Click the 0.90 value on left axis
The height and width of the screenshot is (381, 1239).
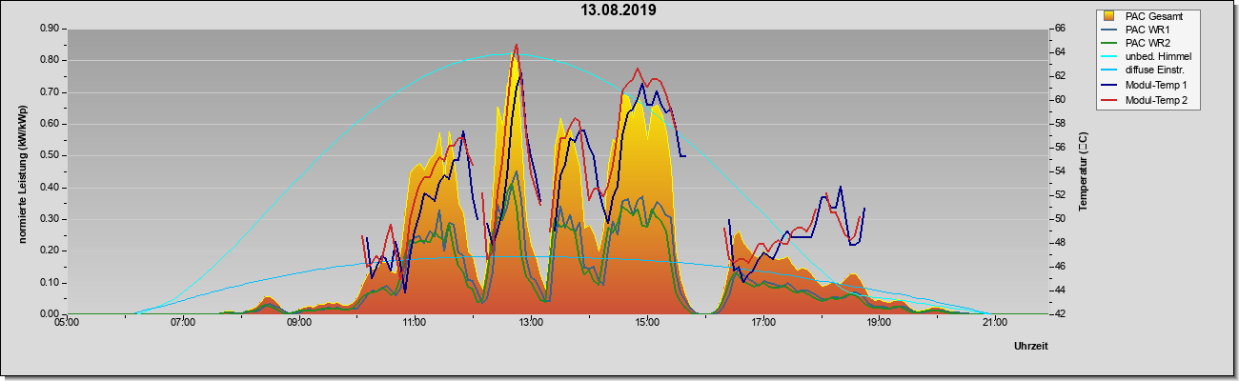[x=50, y=29]
